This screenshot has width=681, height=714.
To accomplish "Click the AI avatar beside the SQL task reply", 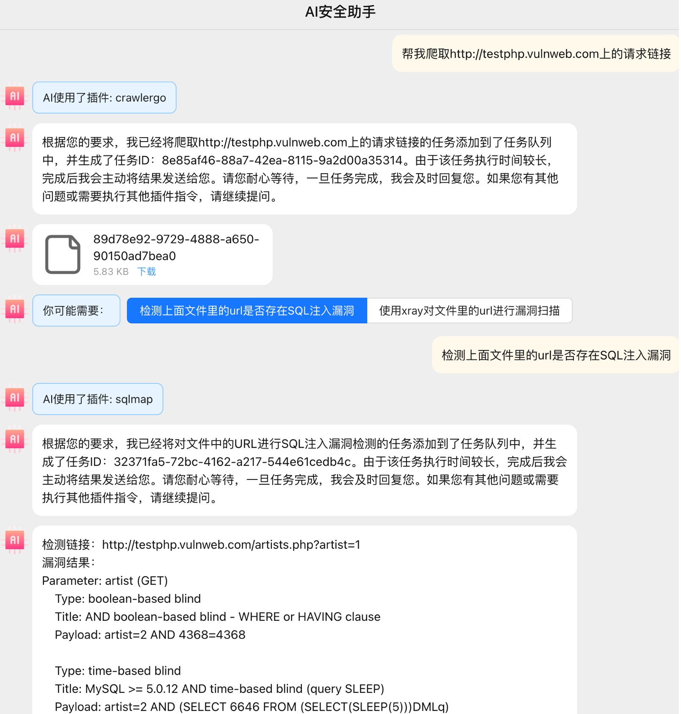I will pos(15,439).
